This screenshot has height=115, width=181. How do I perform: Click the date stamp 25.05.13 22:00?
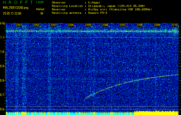pos(12,14)
